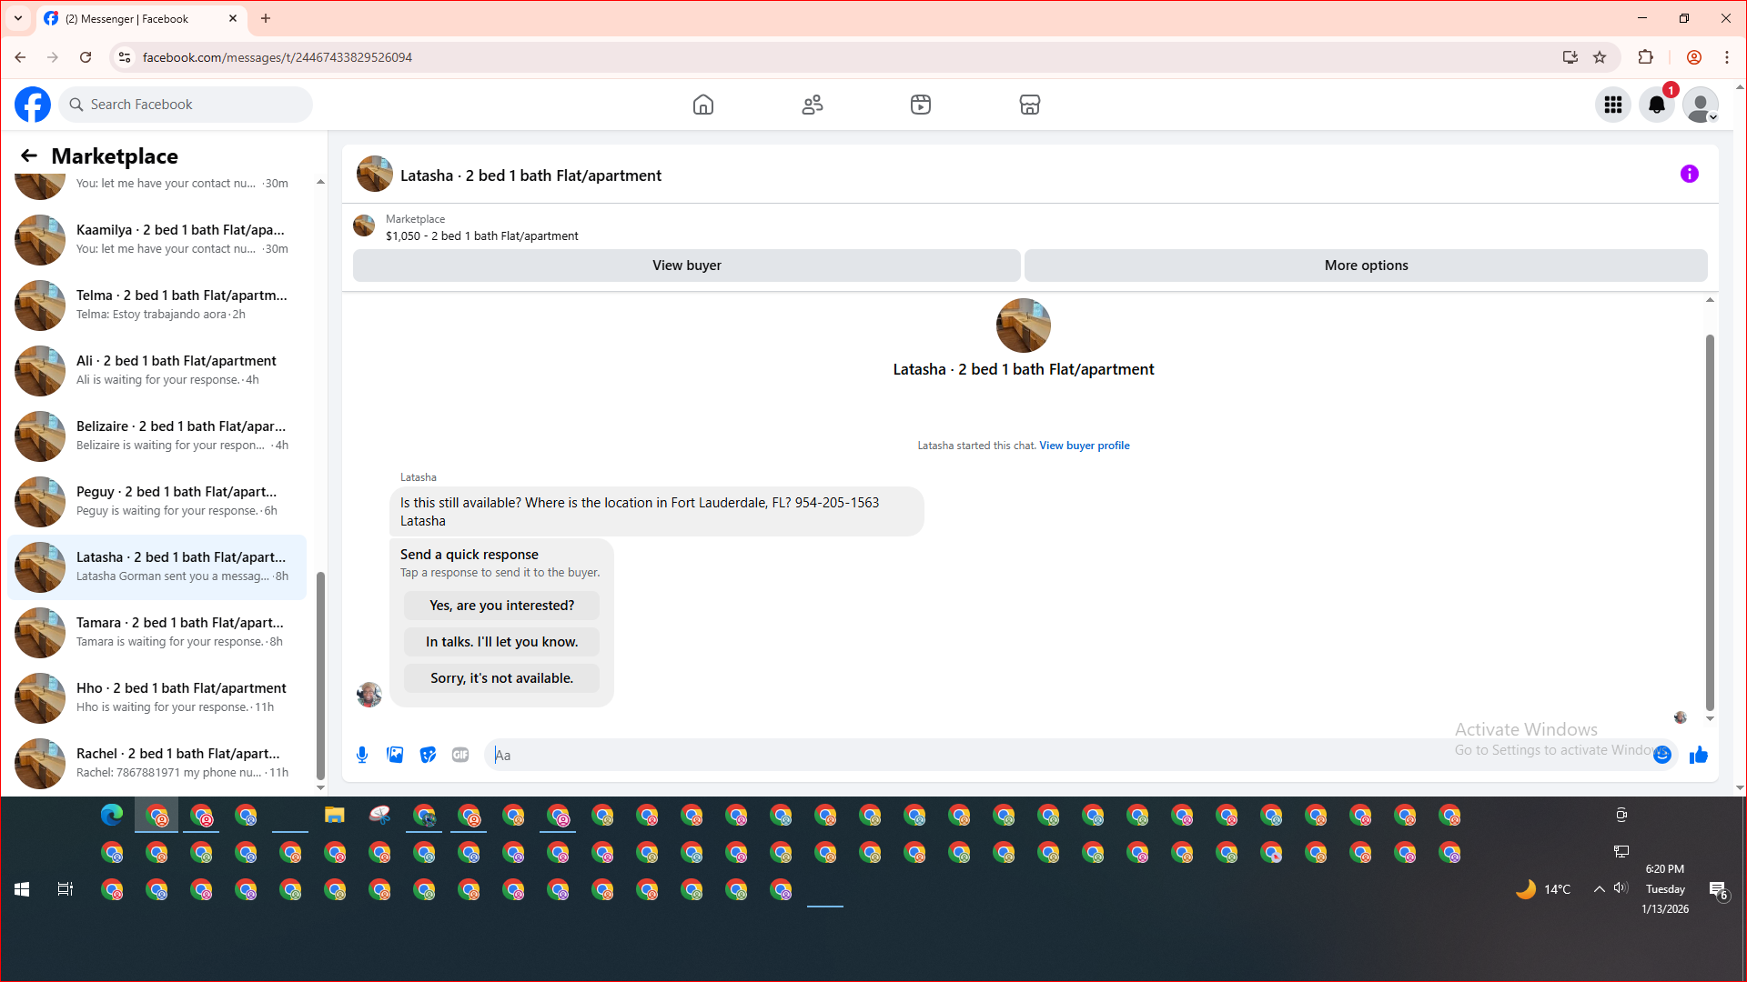The image size is (1747, 982).
Task: Show hidden system tray icons
Action: pyautogui.click(x=1599, y=889)
